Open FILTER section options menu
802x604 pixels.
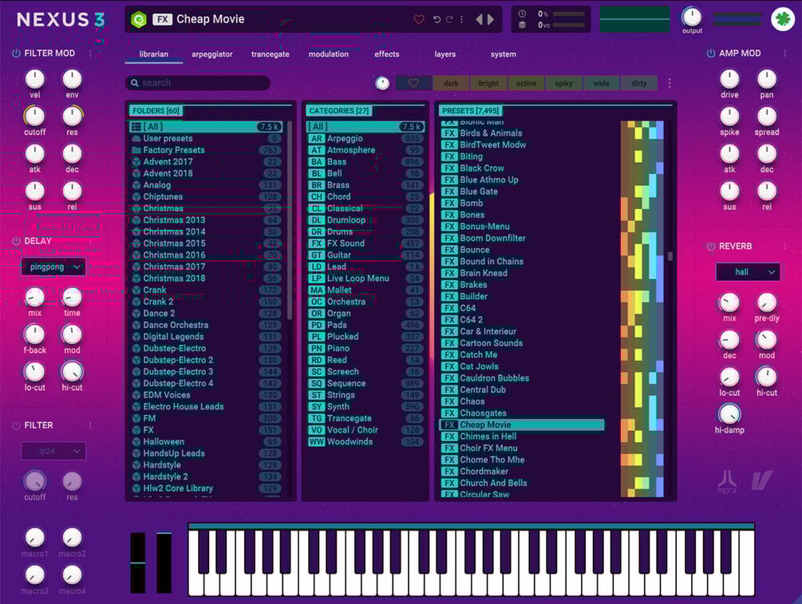pyautogui.click(x=90, y=425)
